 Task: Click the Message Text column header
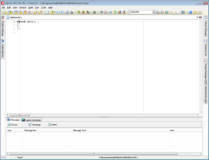pyautogui.click(x=120, y=130)
